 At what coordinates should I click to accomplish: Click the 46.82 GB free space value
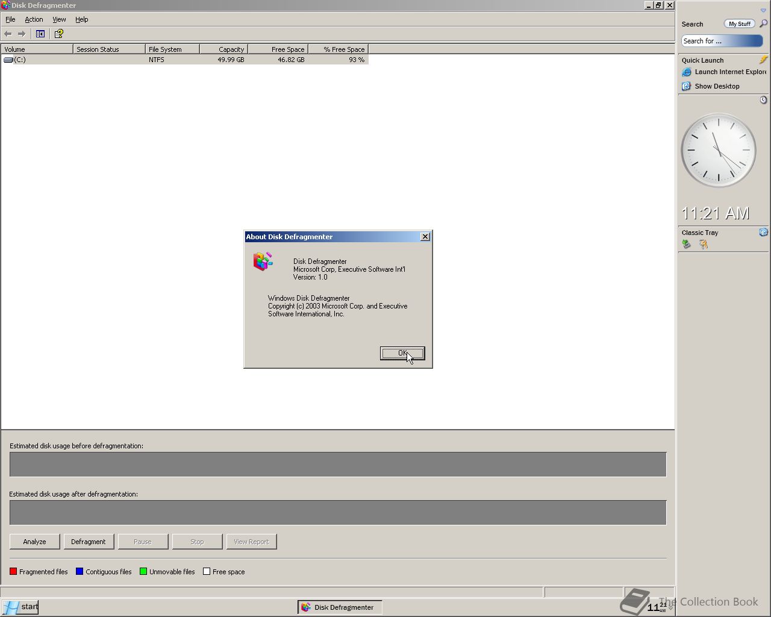click(291, 60)
